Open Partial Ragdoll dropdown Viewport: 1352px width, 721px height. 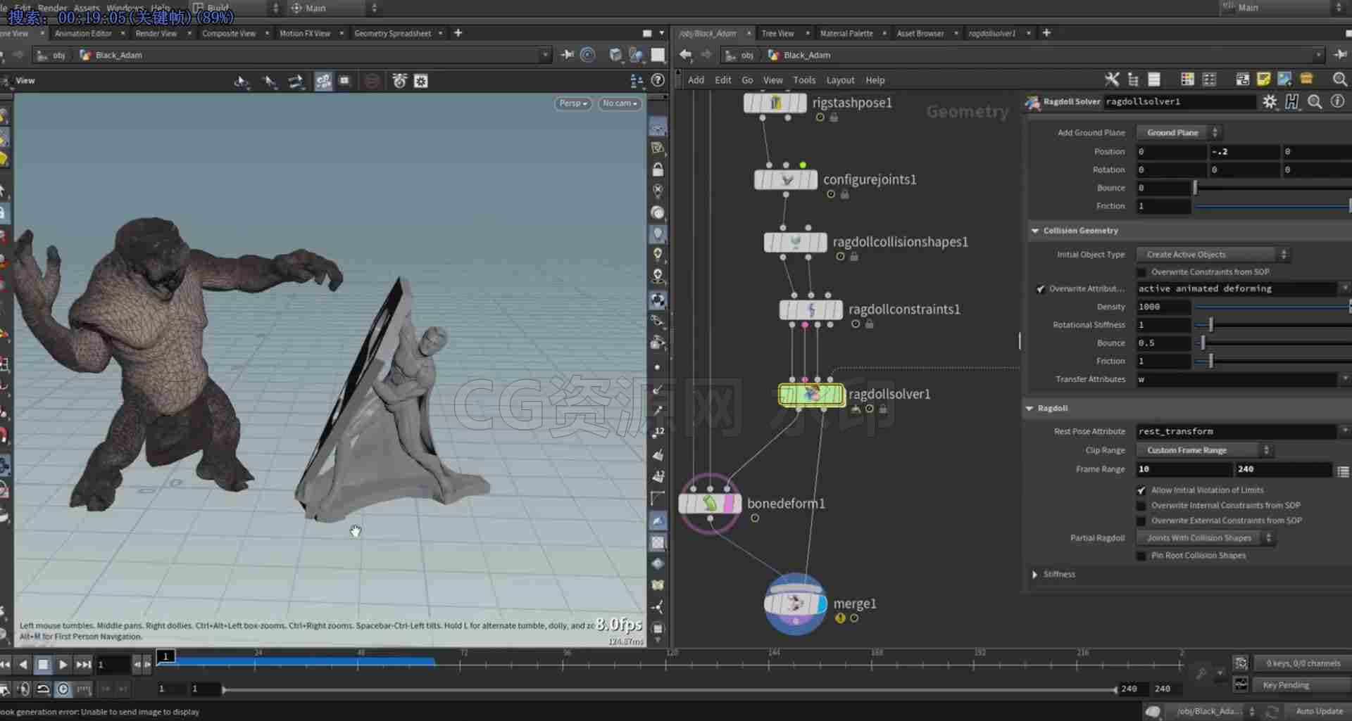coord(1206,538)
